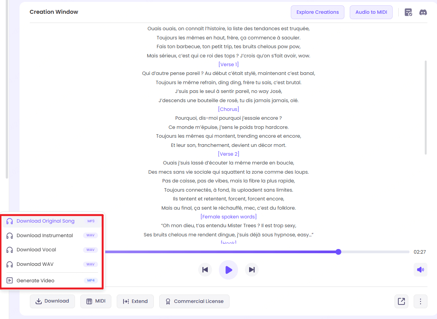This screenshot has height=319, width=437.
Task: Open the task list icon beside Discord
Action: tap(408, 12)
